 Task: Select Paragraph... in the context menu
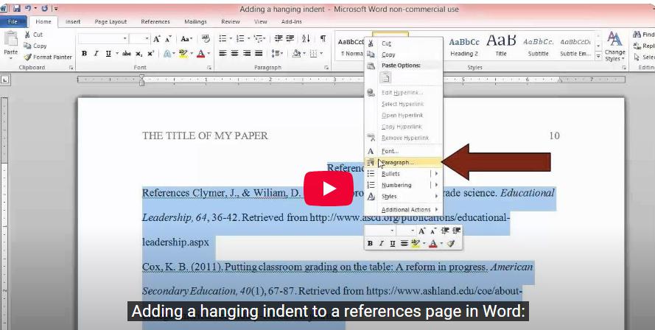[x=404, y=163]
